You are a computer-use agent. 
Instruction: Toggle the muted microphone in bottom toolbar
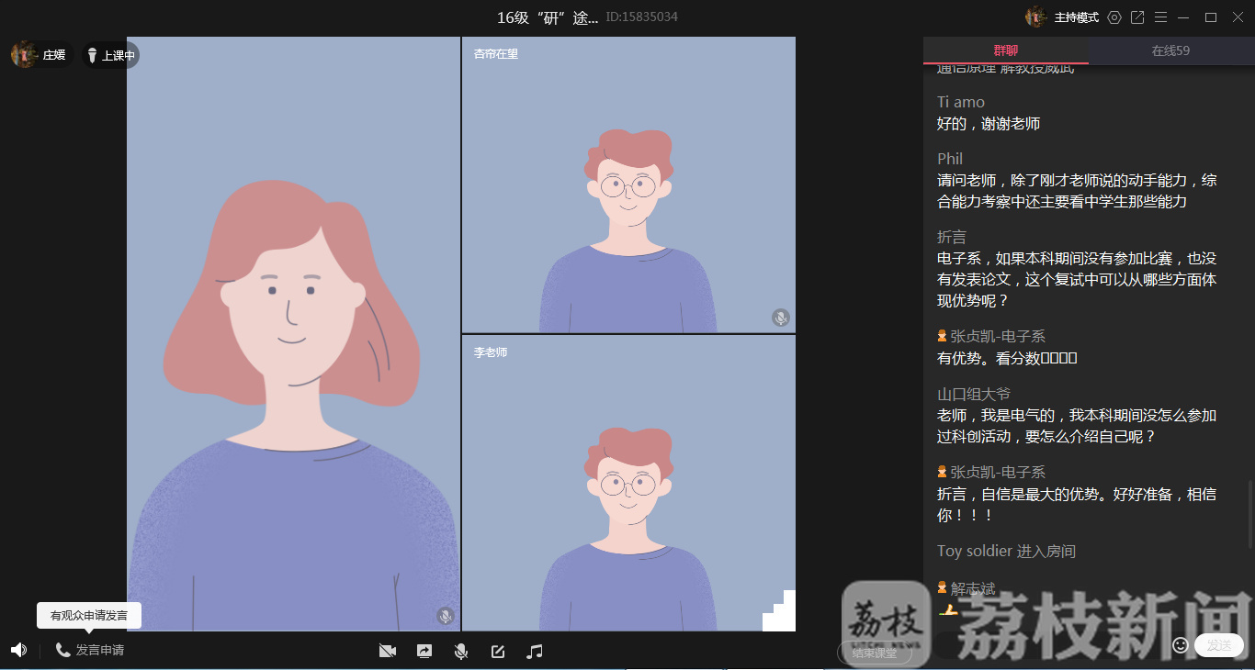click(x=461, y=651)
